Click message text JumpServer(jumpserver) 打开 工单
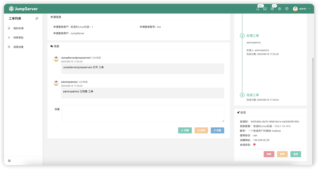The width and height of the screenshot is (318, 169). coord(83,67)
